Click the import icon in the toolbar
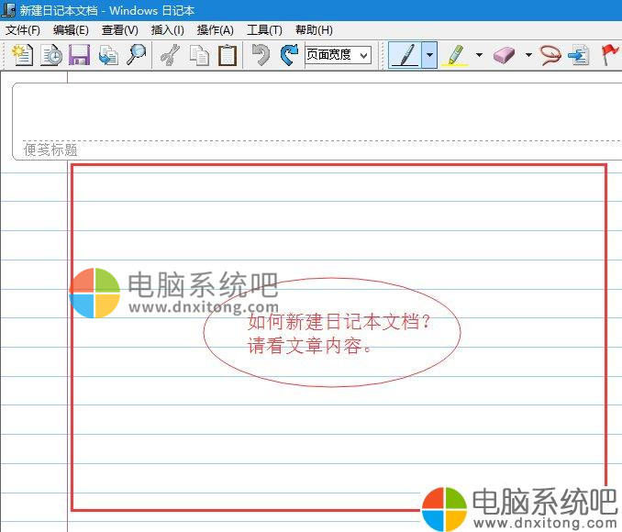Viewport: 622px width, 532px height. [108, 55]
